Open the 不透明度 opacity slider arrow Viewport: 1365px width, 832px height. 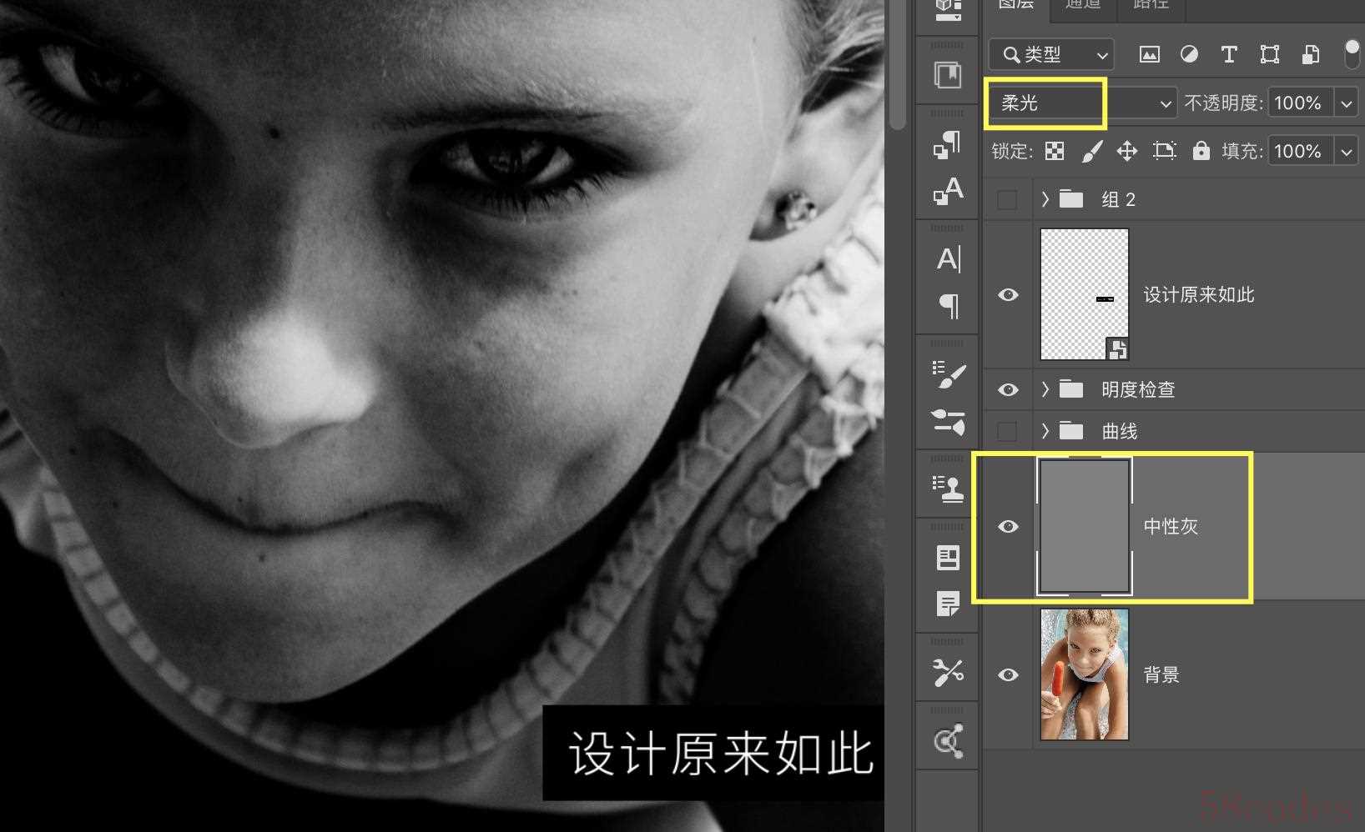1346,103
